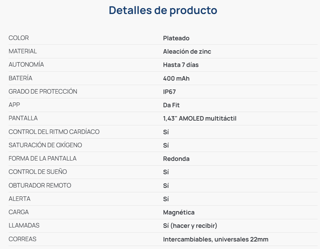Image resolution: width=320 pixels, height=249 pixels.
Task: Click the "Aleación de zinc" material value
Action: [187, 52]
